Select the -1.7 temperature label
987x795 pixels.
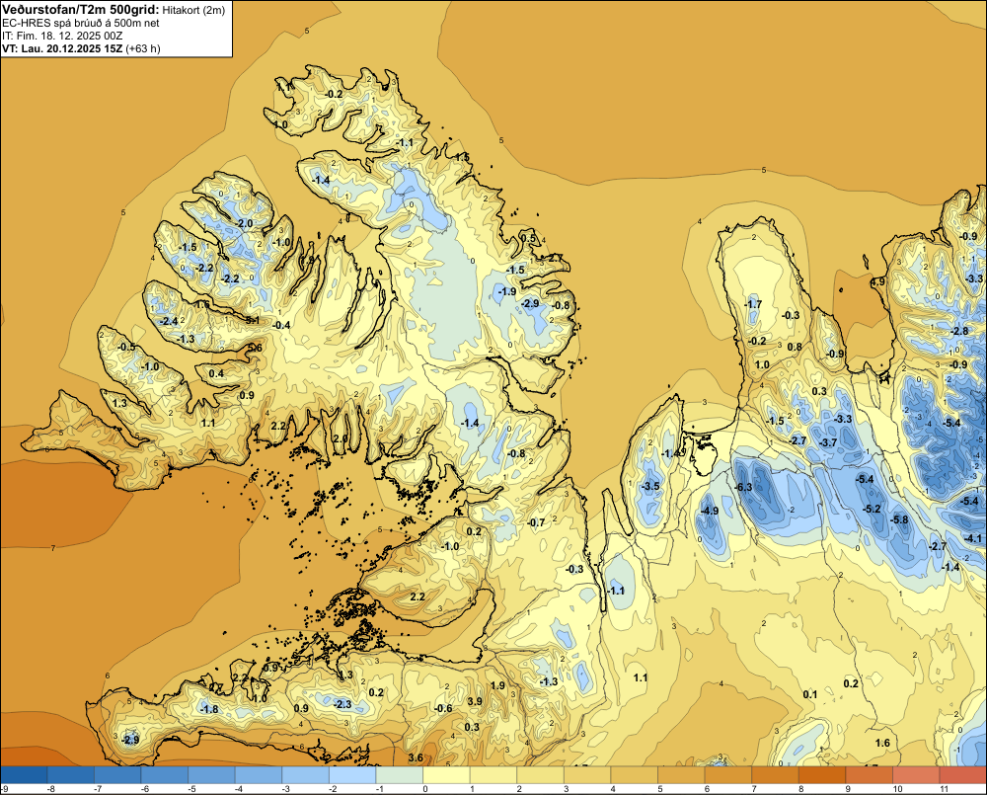pos(753,304)
